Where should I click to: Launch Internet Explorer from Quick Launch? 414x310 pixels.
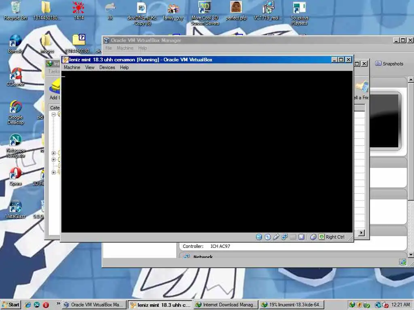point(28,305)
